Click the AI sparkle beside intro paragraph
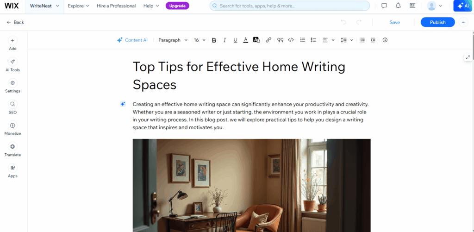Screen dimensions: 474x232 coord(123,104)
